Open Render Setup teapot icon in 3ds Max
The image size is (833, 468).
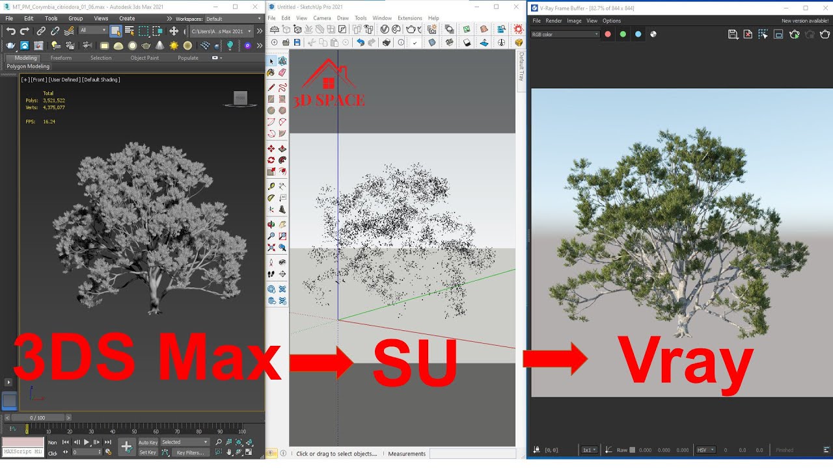click(10, 45)
